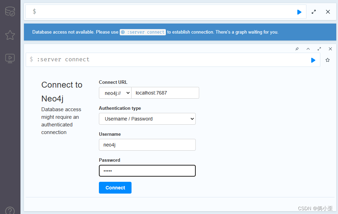Collapse the connect frame with chevron
The width and height of the screenshot is (338, 214).
coord(308,49)
